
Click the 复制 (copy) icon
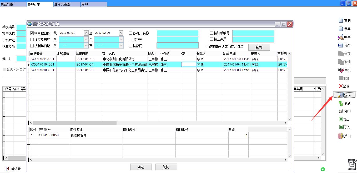(x=341, y=20)
